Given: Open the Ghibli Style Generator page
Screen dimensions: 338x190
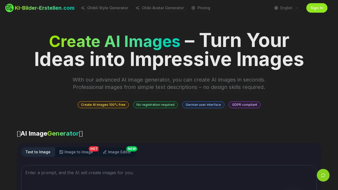Looking at the screenshot, I should coord(107,8).
